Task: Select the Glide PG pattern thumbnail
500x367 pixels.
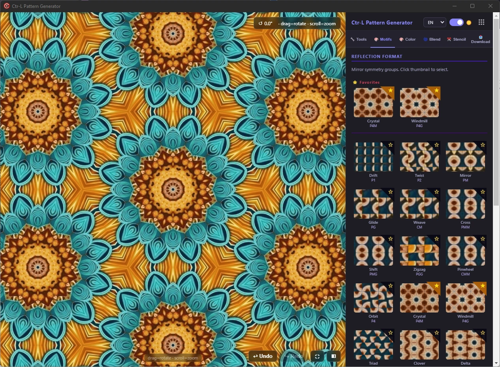Action: pos(373,204)
